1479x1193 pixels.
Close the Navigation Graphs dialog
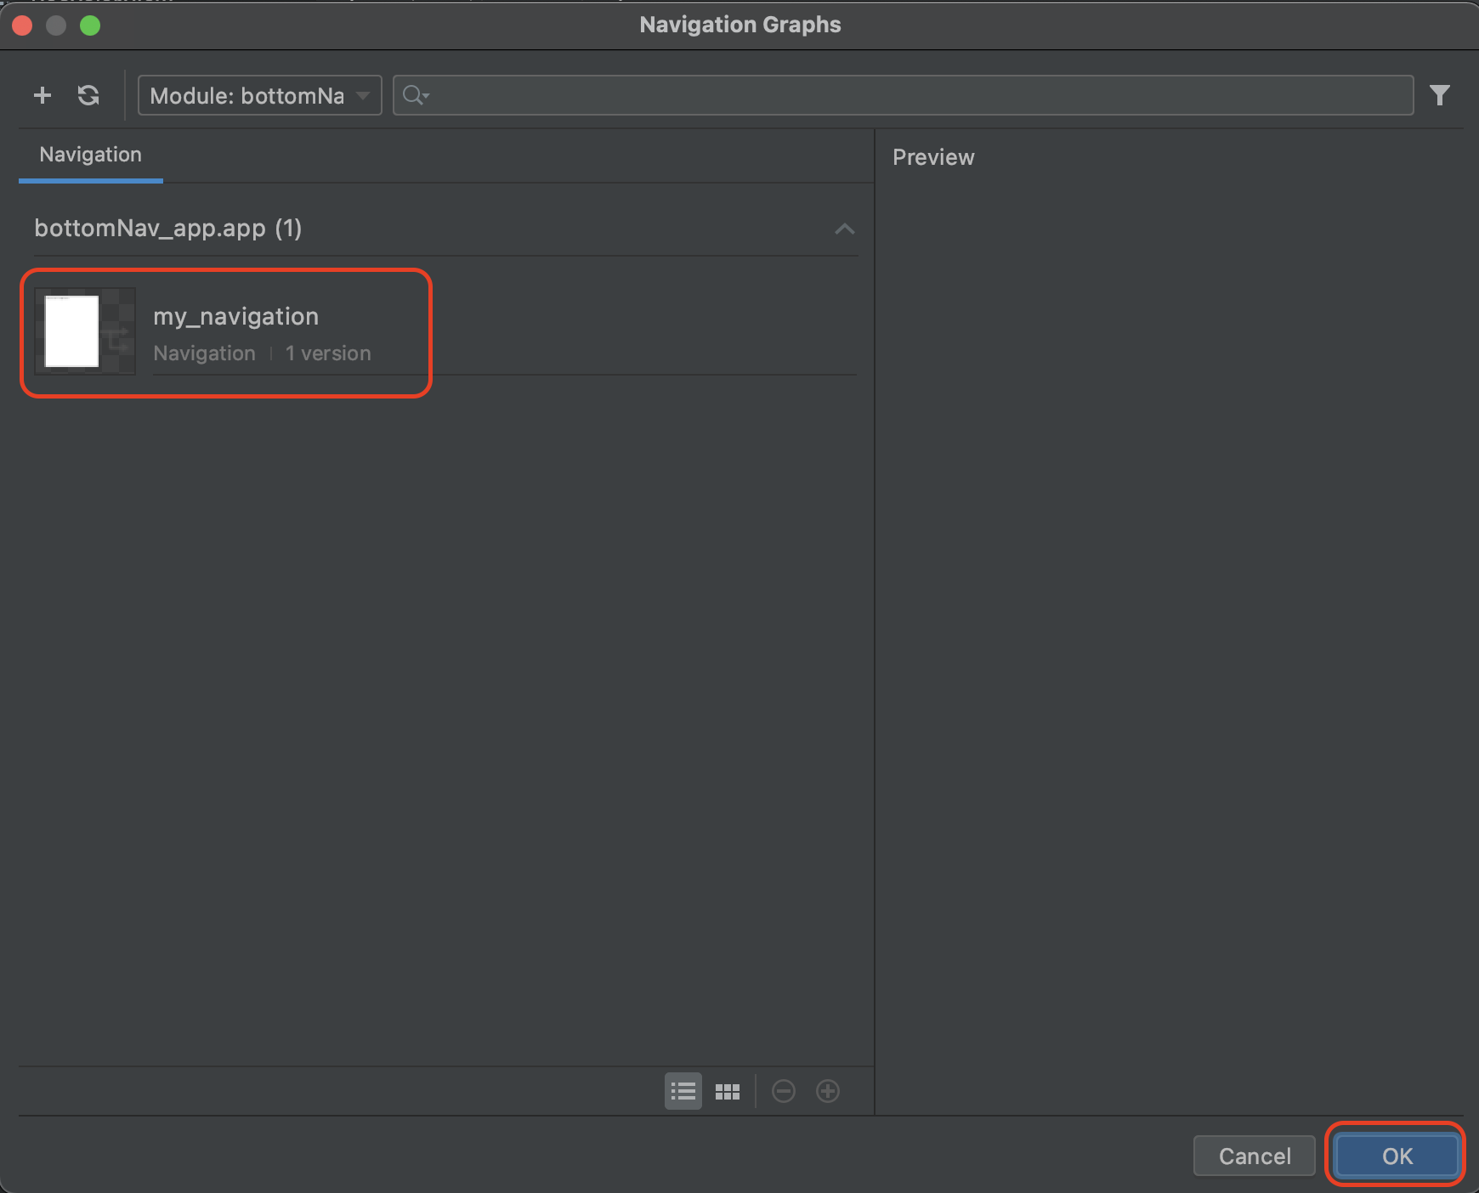(23, 25)
